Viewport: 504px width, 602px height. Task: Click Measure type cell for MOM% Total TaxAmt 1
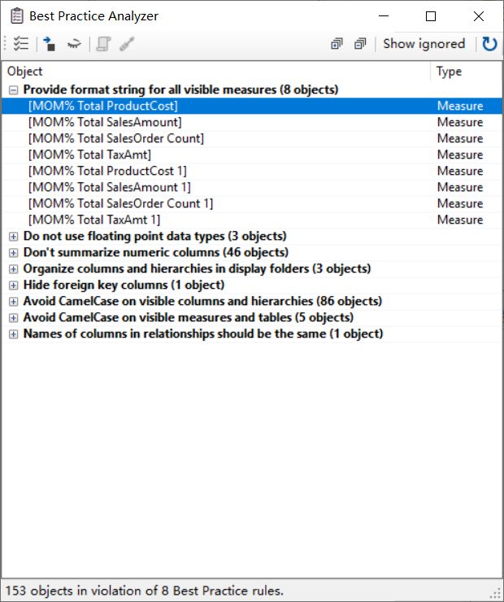tap(460, 220)
